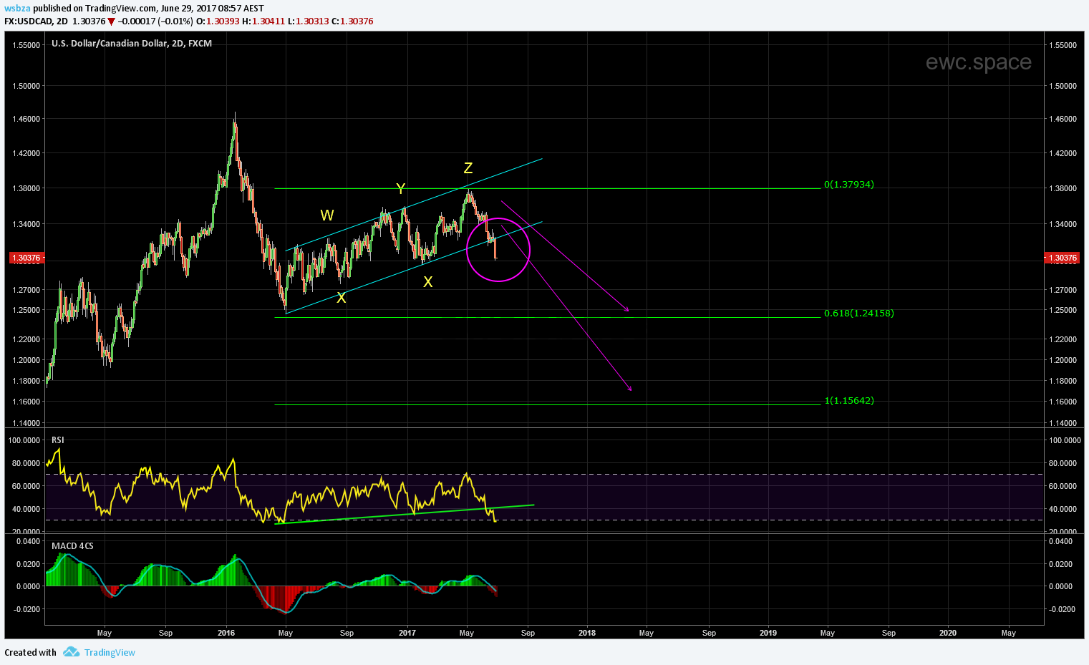Select the 0(1.37934) Fibonacci level label
1089x665 pixels.
tap(848, 185)
